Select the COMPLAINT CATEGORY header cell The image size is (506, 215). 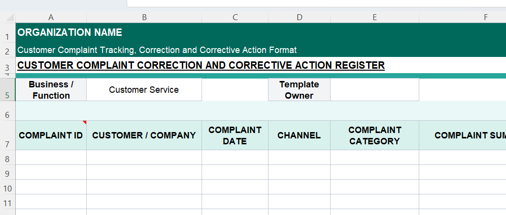(374, 135)
